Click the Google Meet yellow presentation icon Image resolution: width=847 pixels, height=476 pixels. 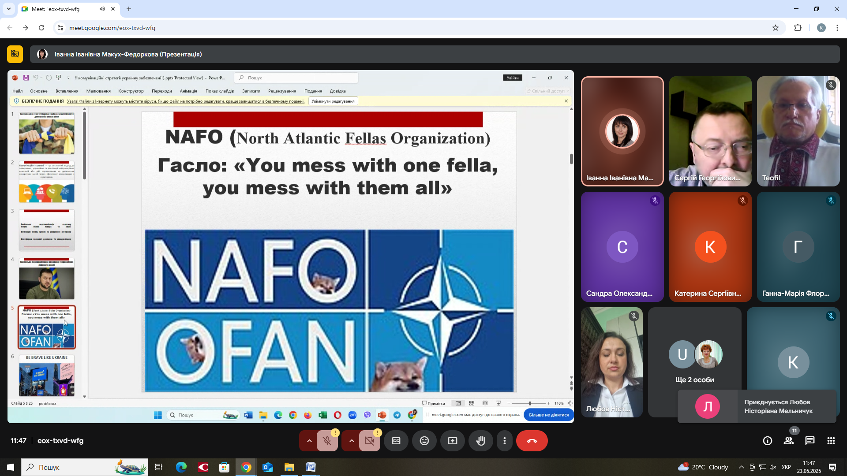click(15, 54)
